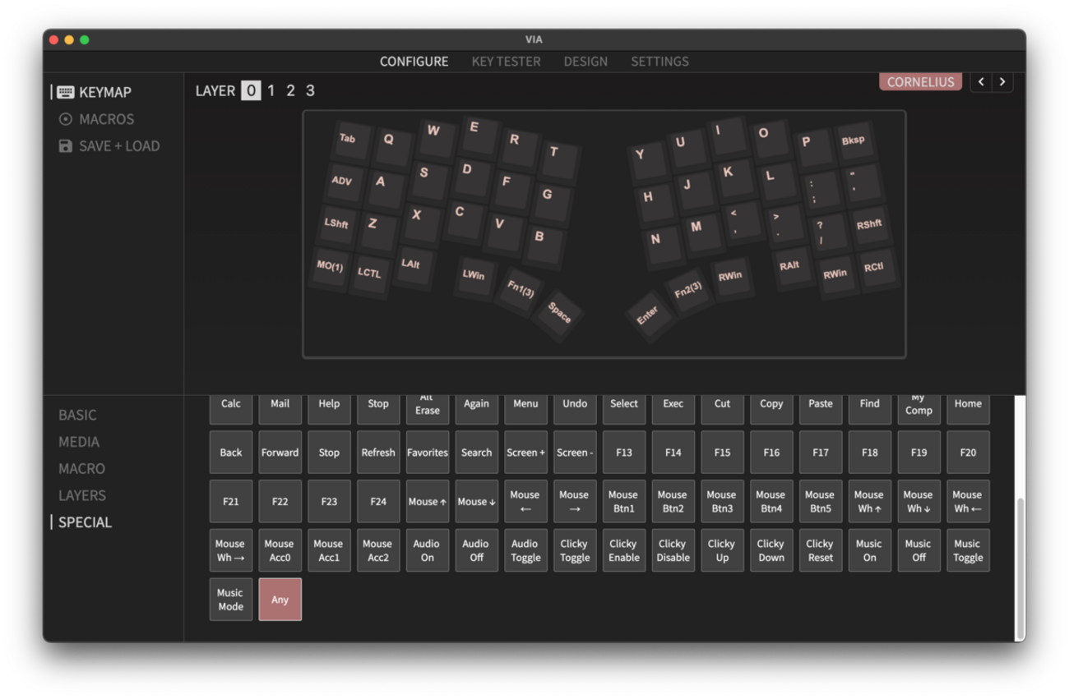Select layer 1
The height and width of the screenshot is (699, 1069).
(x=271, y=90)
